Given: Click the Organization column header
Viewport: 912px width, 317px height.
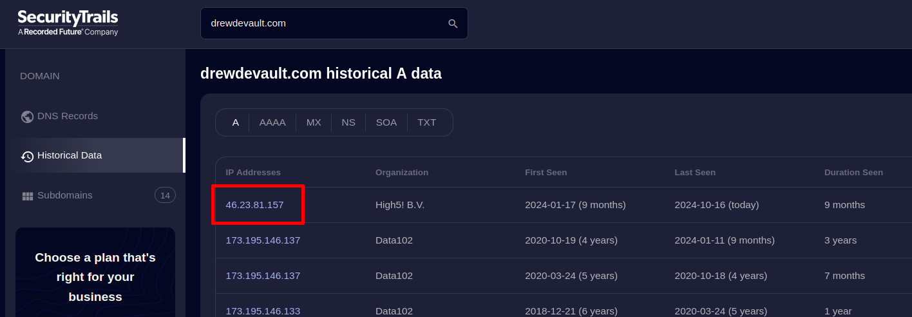Looking at the screenshot, I should pos(402,173).
